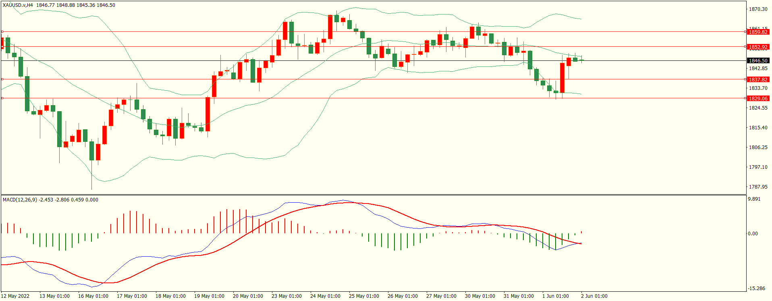Viewport: 772px width, 301px height.
Task: Click the 2 Jun 01:00 date label
Action: tap(594, 296)
